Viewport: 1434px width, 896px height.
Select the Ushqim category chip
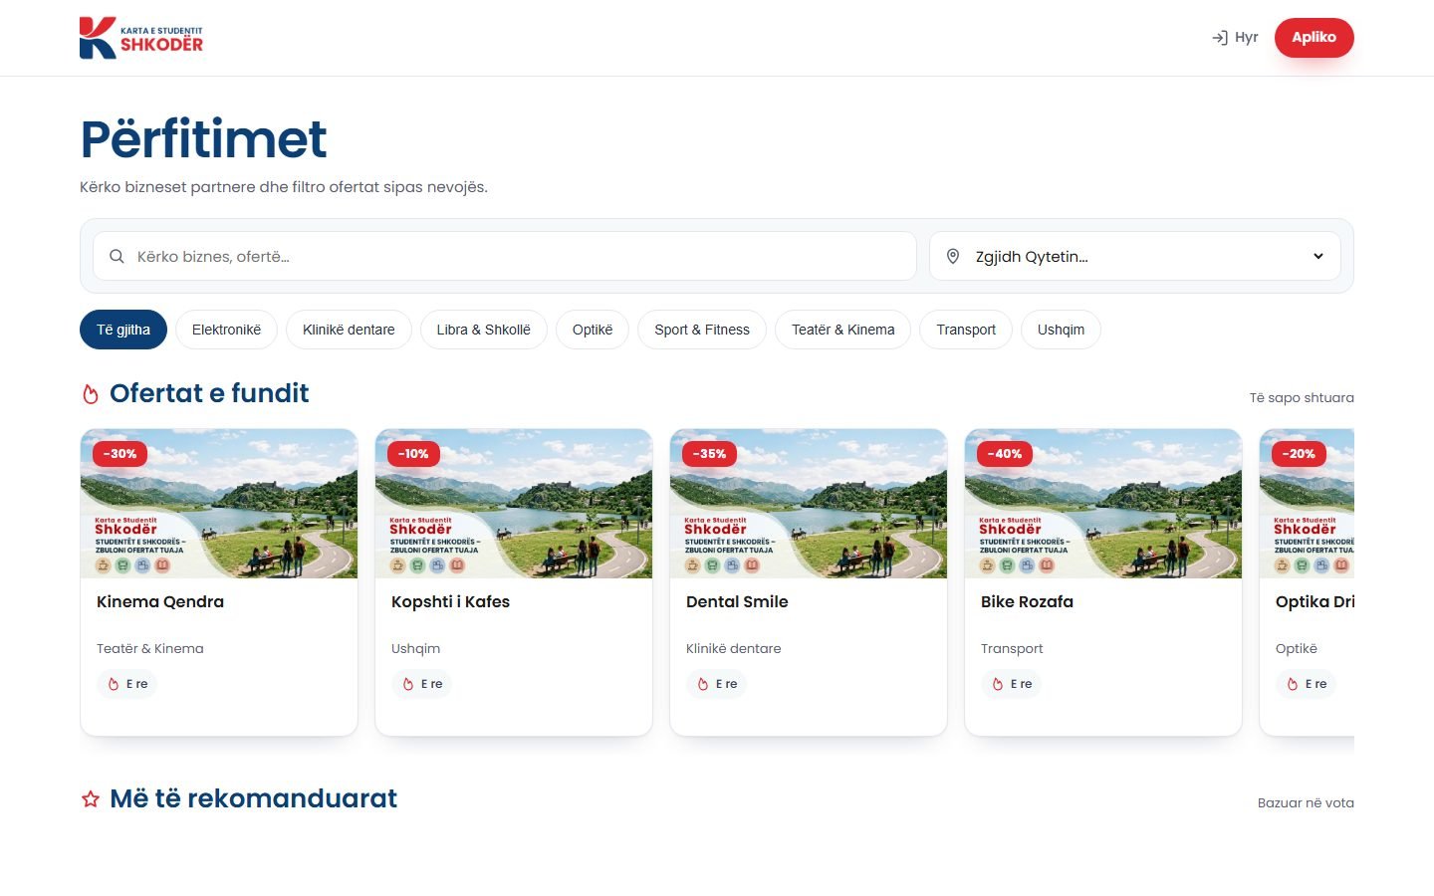(1061, 330)
